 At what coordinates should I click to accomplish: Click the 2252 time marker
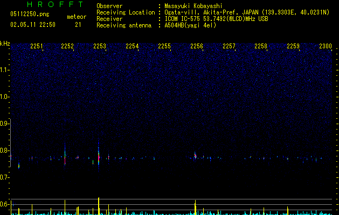tap(67, 46)
